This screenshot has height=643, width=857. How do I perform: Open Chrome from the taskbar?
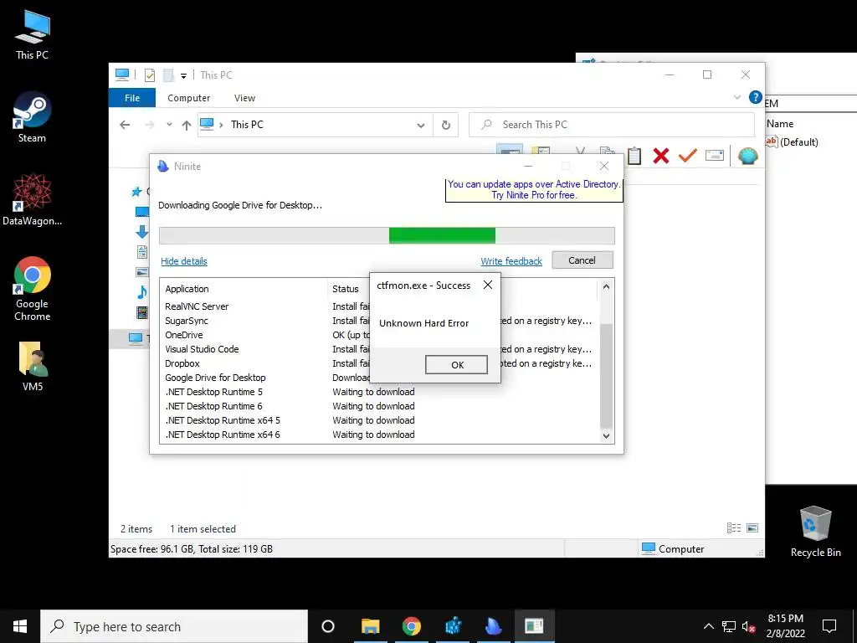coord(411,626)
